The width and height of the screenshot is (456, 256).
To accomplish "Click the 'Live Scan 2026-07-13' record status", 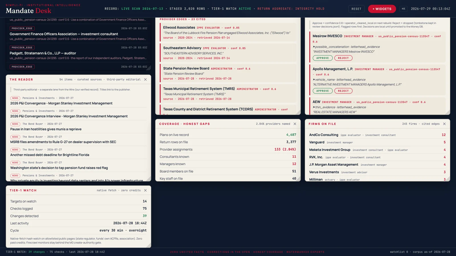I will tap(142, 9).
